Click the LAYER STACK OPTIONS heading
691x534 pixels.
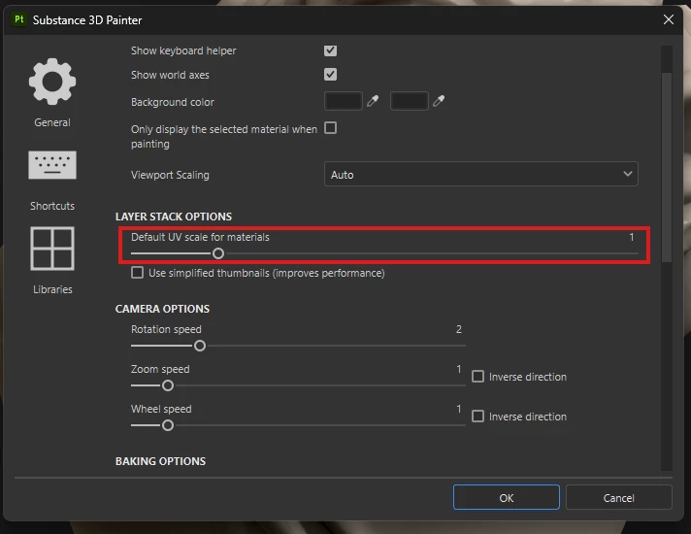(x=174, y=217)
